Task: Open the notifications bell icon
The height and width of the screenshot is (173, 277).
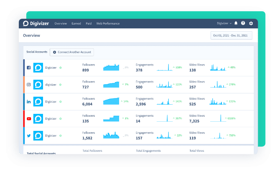Action: click(x=236, y=23)
